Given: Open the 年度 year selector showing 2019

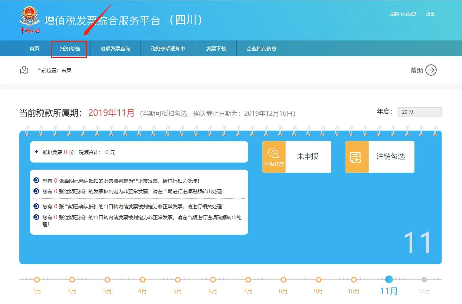Looking at the screenshot, I should point(419,112).
